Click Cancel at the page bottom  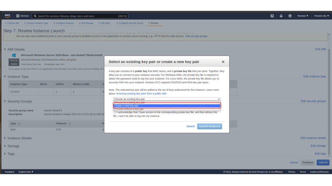(x=294, y=162)
